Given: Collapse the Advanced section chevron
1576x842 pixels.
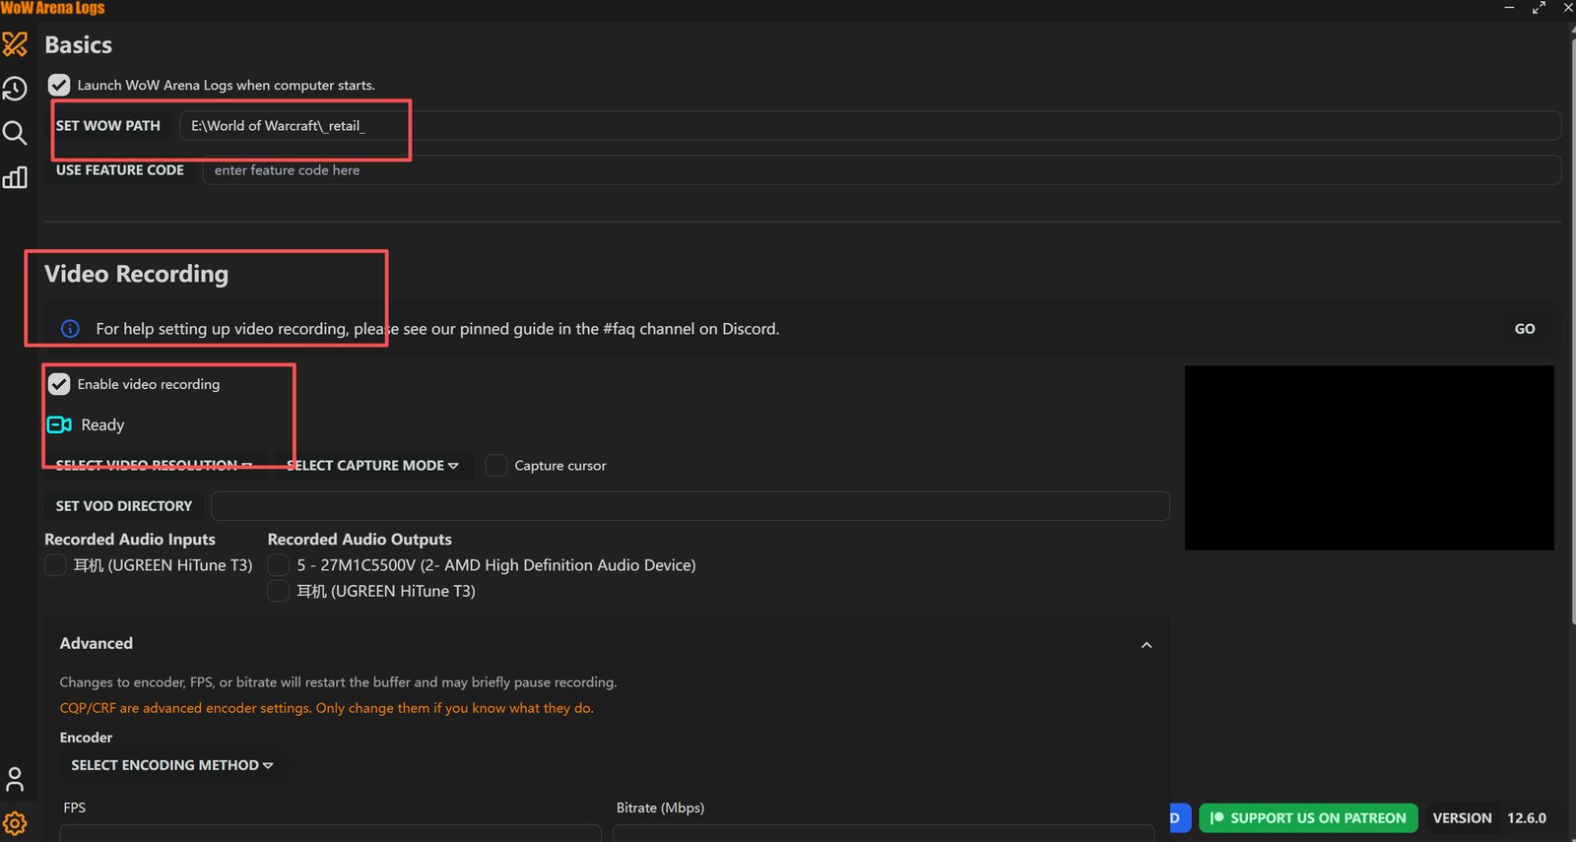Looking at the screenshot, I should tap(1147, 645).
